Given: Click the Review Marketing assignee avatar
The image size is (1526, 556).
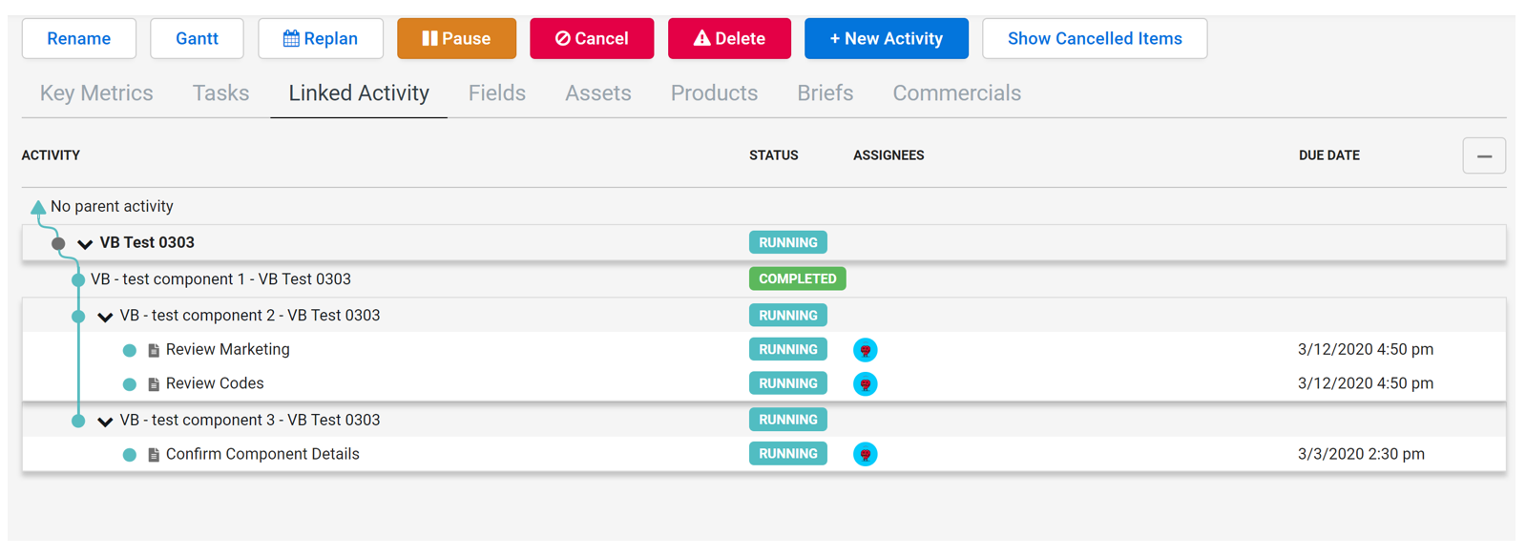Looking at the screenshot, I should point(865,350).
